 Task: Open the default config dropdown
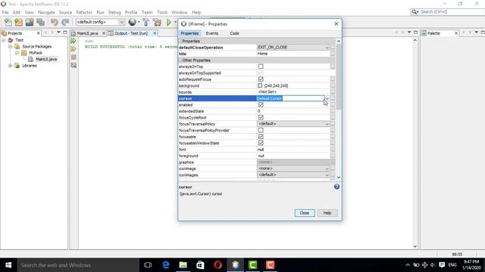point(121,22)
